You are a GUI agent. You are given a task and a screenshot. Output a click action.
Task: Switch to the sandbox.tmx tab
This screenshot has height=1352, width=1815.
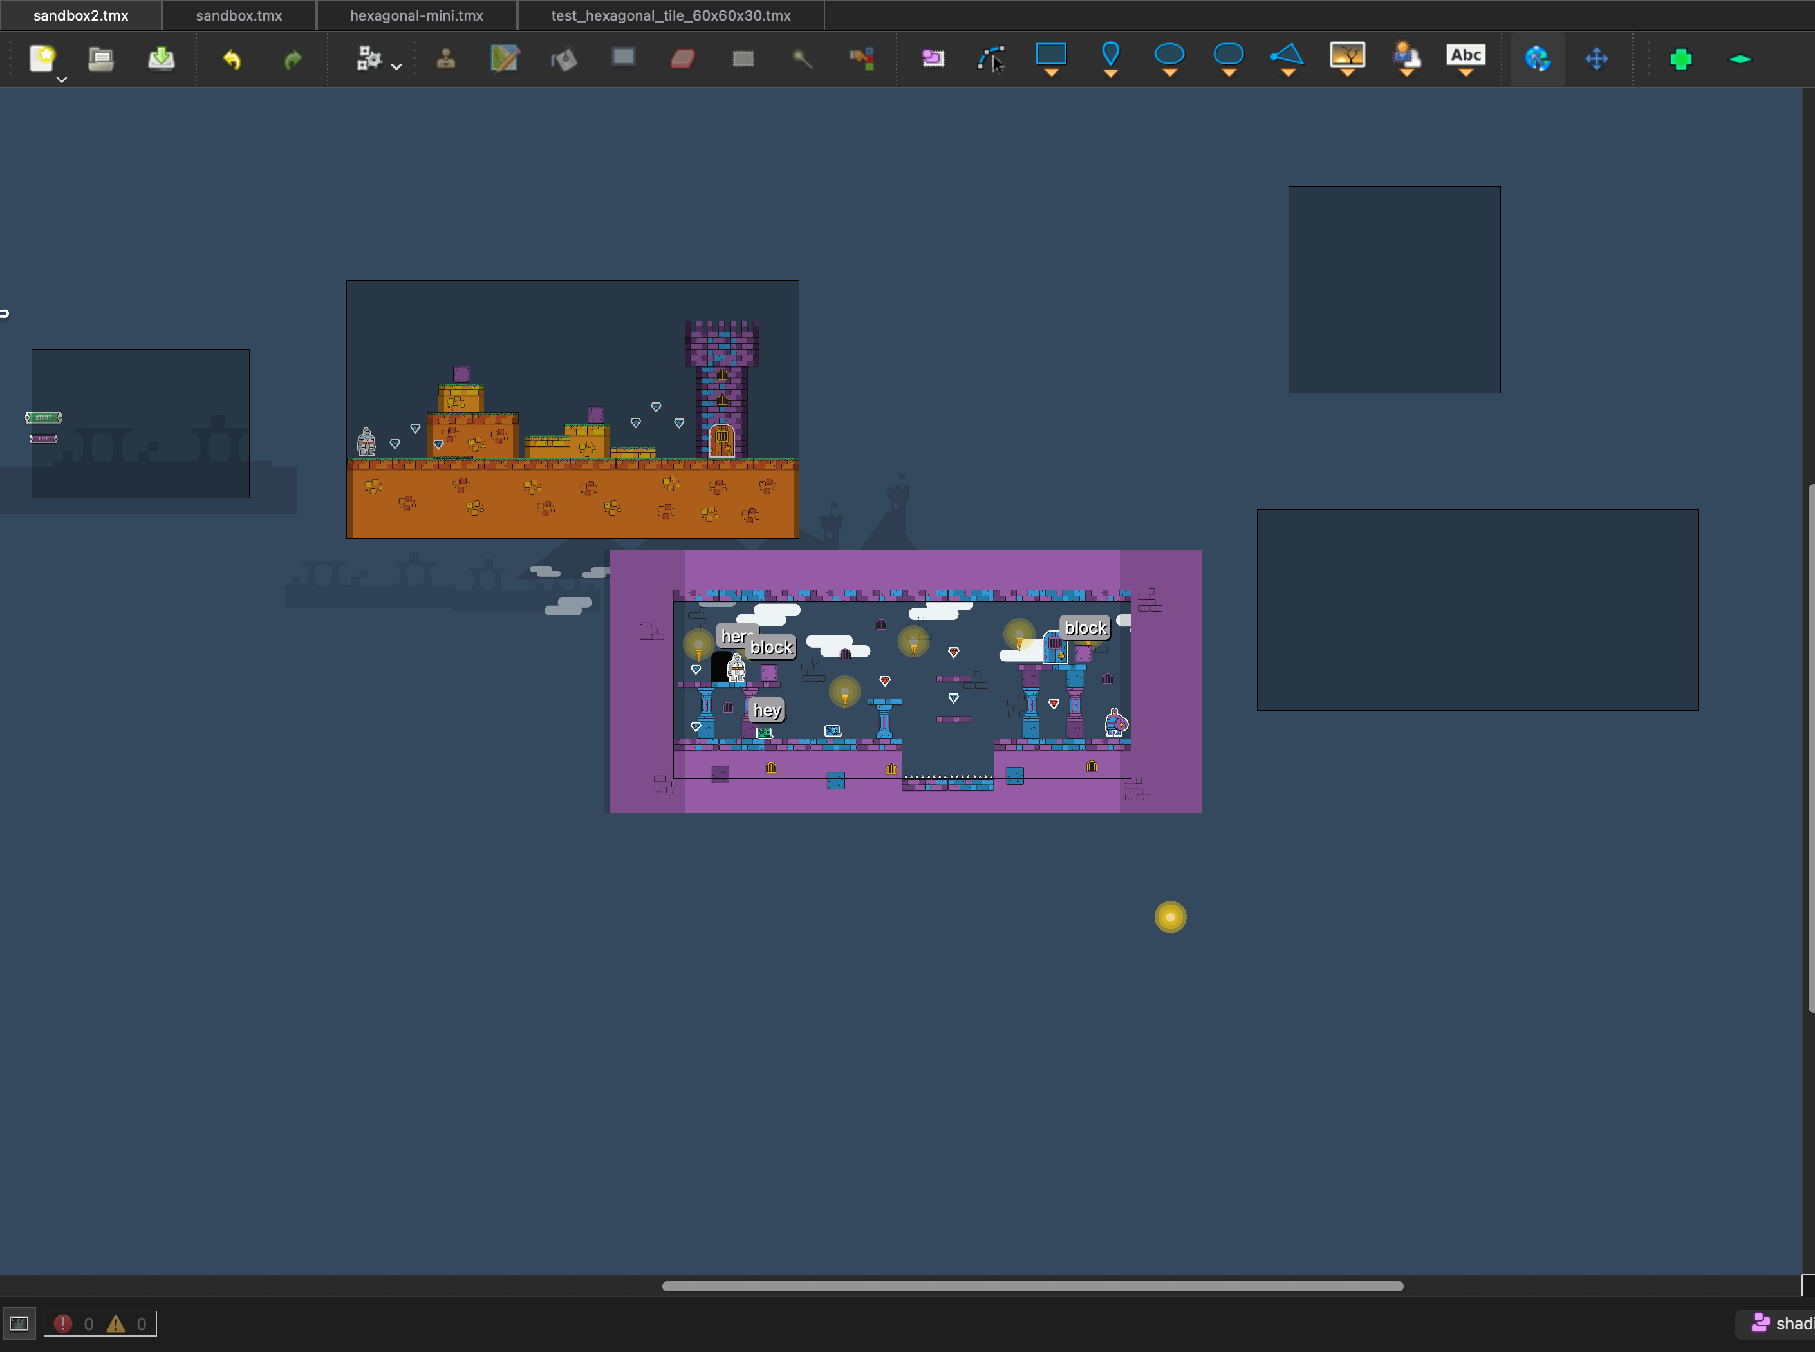tap(239, 15)
